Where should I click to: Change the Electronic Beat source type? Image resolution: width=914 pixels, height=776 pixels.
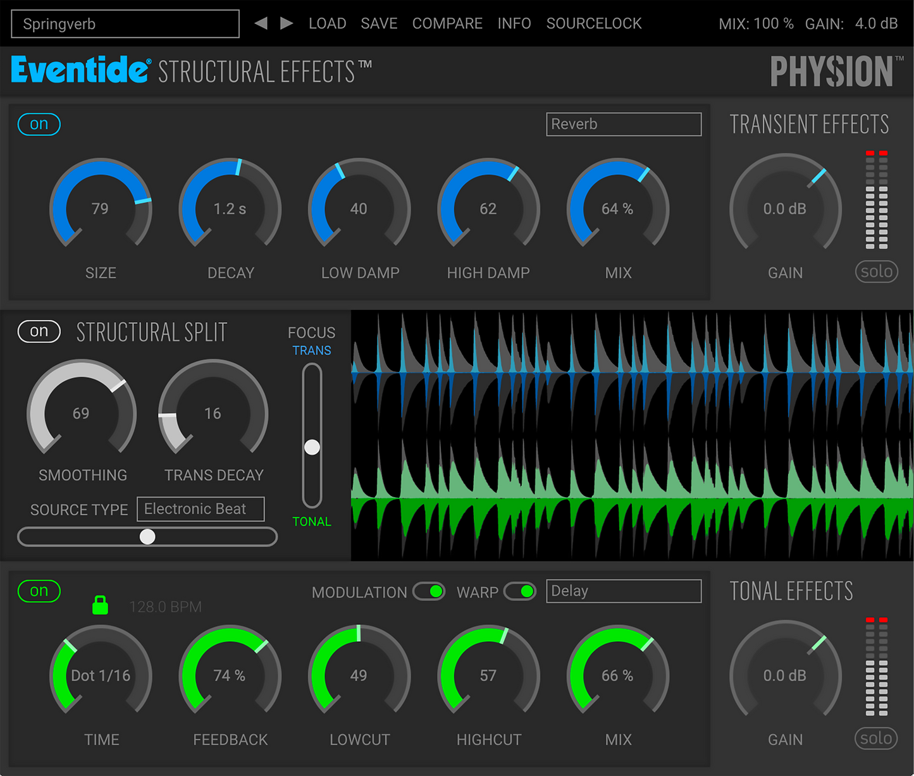pyautogui.click(x=201, y=508)
